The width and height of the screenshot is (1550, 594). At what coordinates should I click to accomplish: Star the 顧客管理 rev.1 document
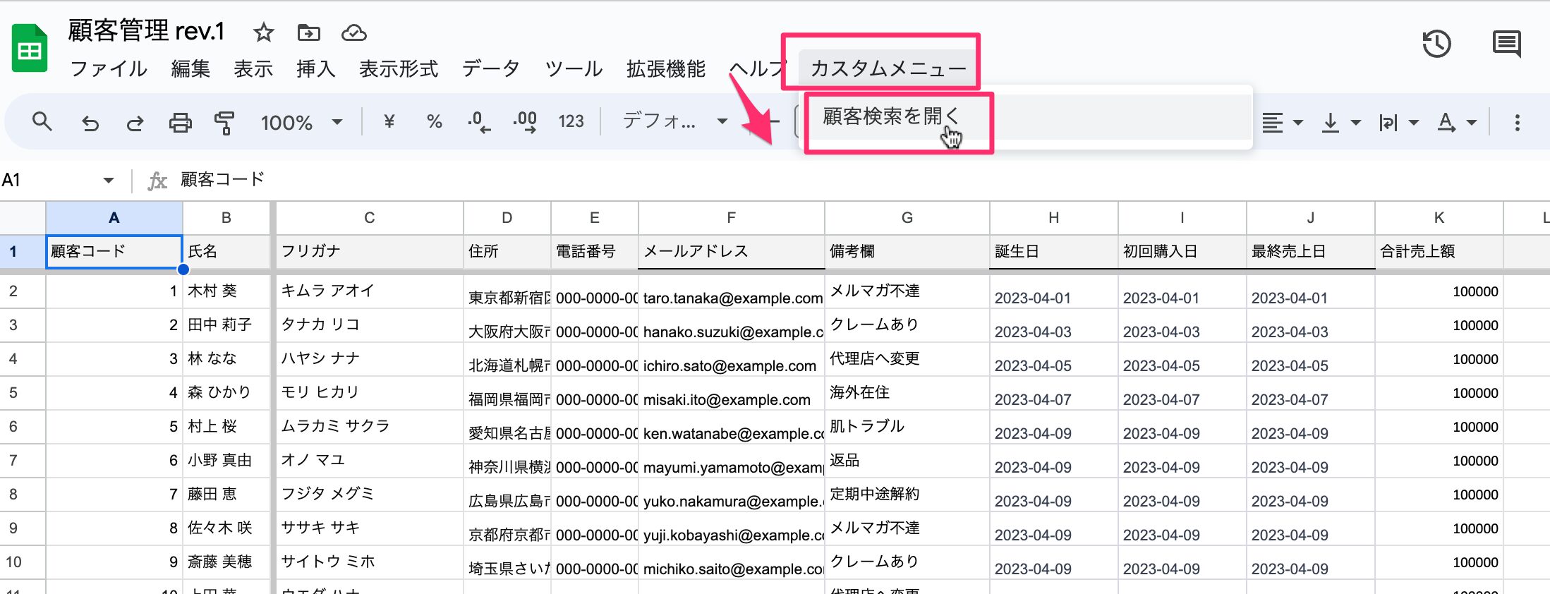(263, 32)
